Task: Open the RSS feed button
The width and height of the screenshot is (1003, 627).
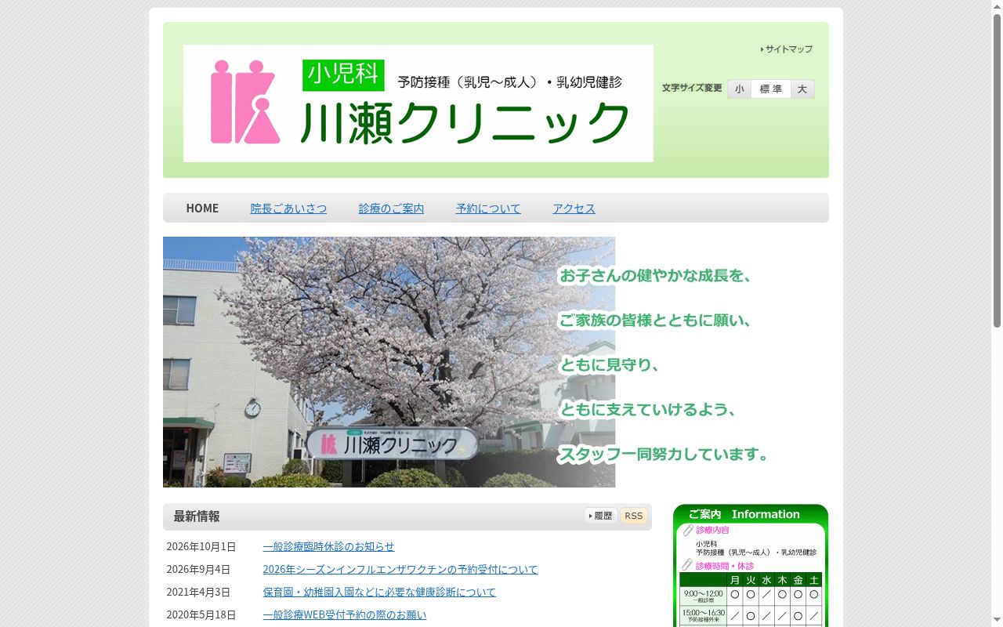Action: click(x=634, y=516)
